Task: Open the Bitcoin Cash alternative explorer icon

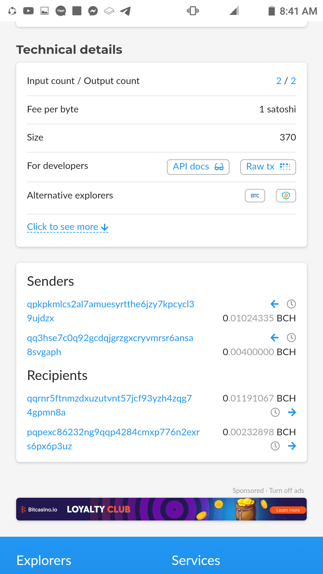Action: tap(286, 196)
